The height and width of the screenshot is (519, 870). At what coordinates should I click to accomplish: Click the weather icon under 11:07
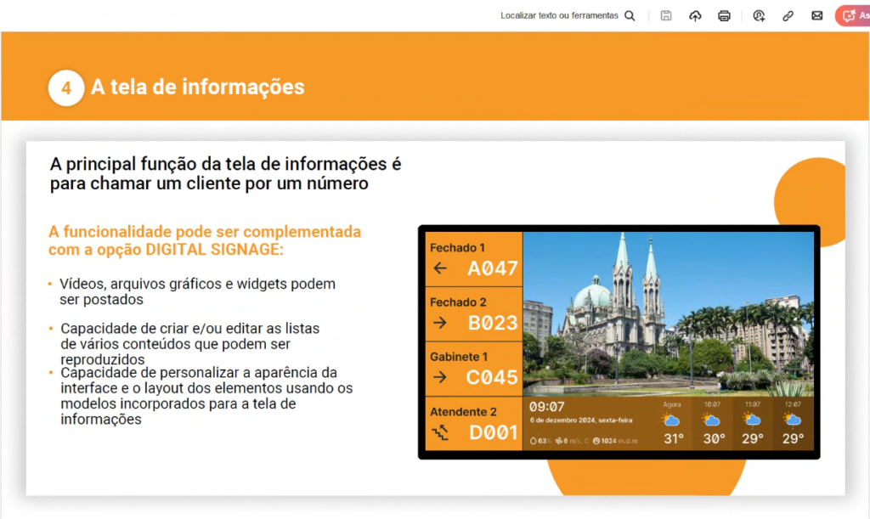[x=752, y=420]
